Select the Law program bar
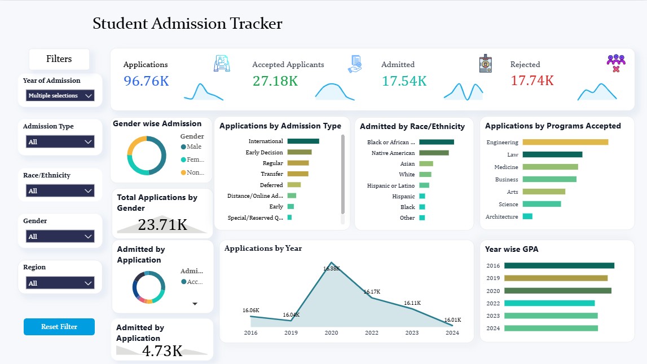This screenshot has height=364, width=647. pyautogui.click(x=552, y=154)
